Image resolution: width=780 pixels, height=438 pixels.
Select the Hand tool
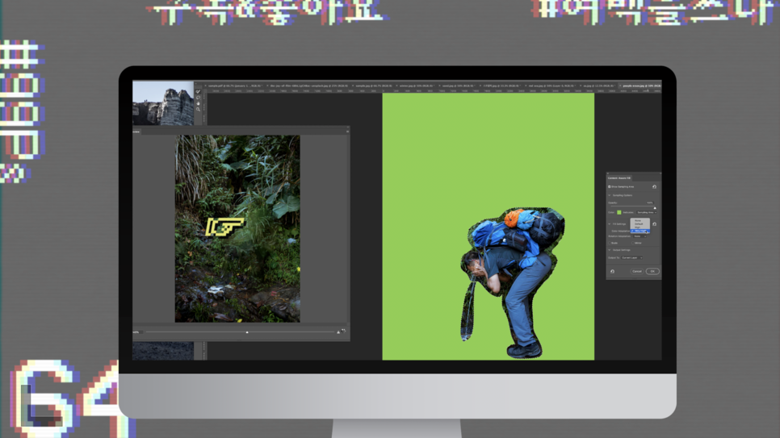coord(198,103)
